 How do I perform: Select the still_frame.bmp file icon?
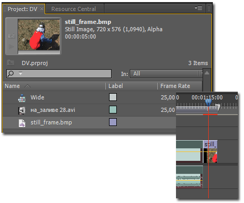coord(22,123)
